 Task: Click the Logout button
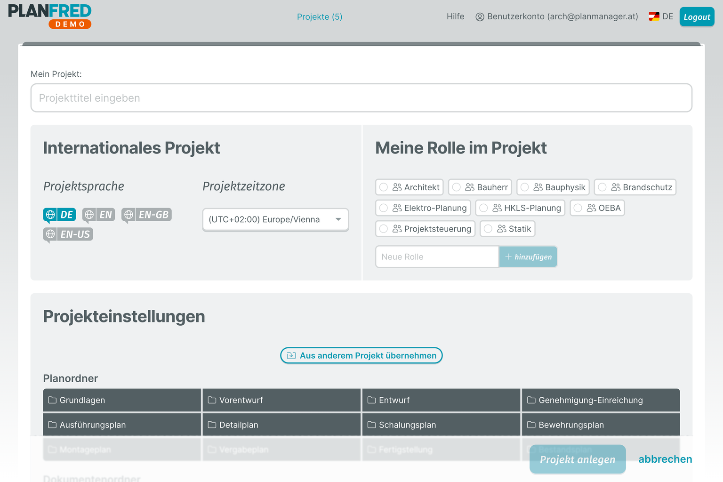[697, 17]
